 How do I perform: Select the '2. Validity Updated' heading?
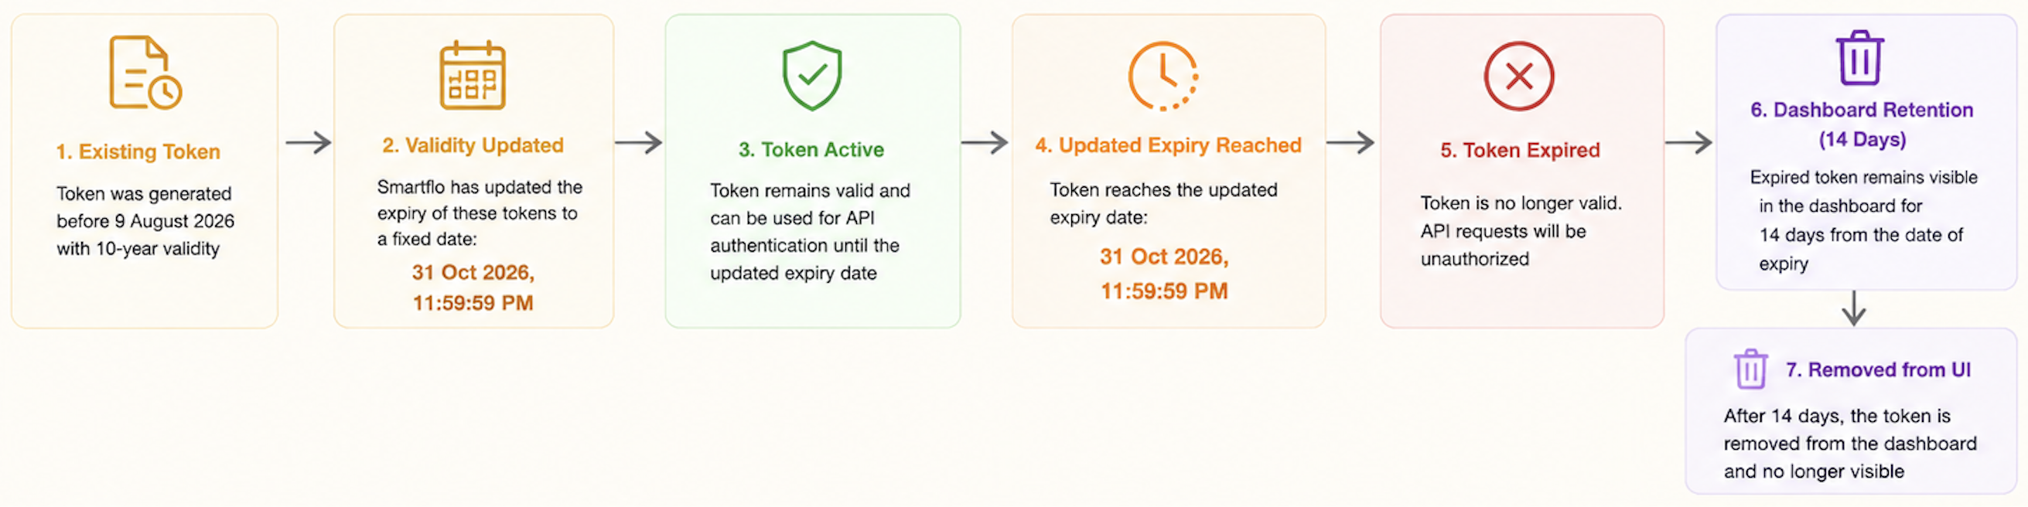click(x=473, y=145)
